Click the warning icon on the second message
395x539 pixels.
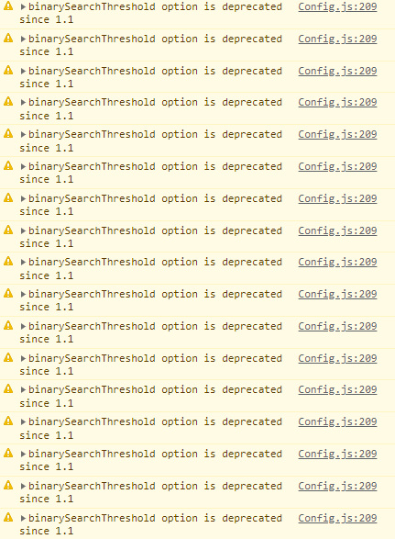pyautogui.click(x=8, y=38)
